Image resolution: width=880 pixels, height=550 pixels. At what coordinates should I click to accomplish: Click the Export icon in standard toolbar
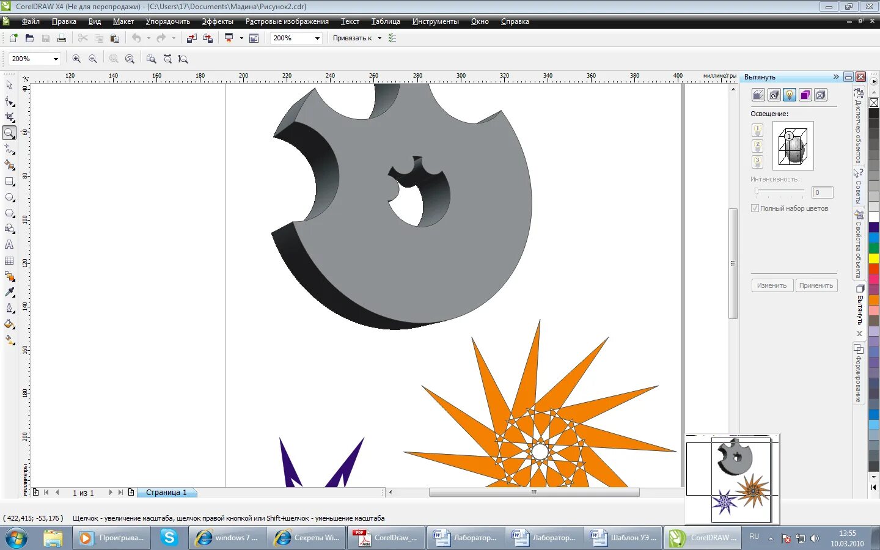tap(208, 38)
